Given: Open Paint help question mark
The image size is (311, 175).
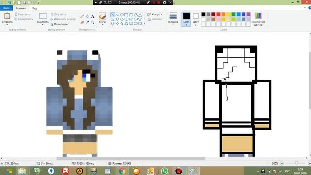Looking at the screenshot, I should [x=310, y=8].
